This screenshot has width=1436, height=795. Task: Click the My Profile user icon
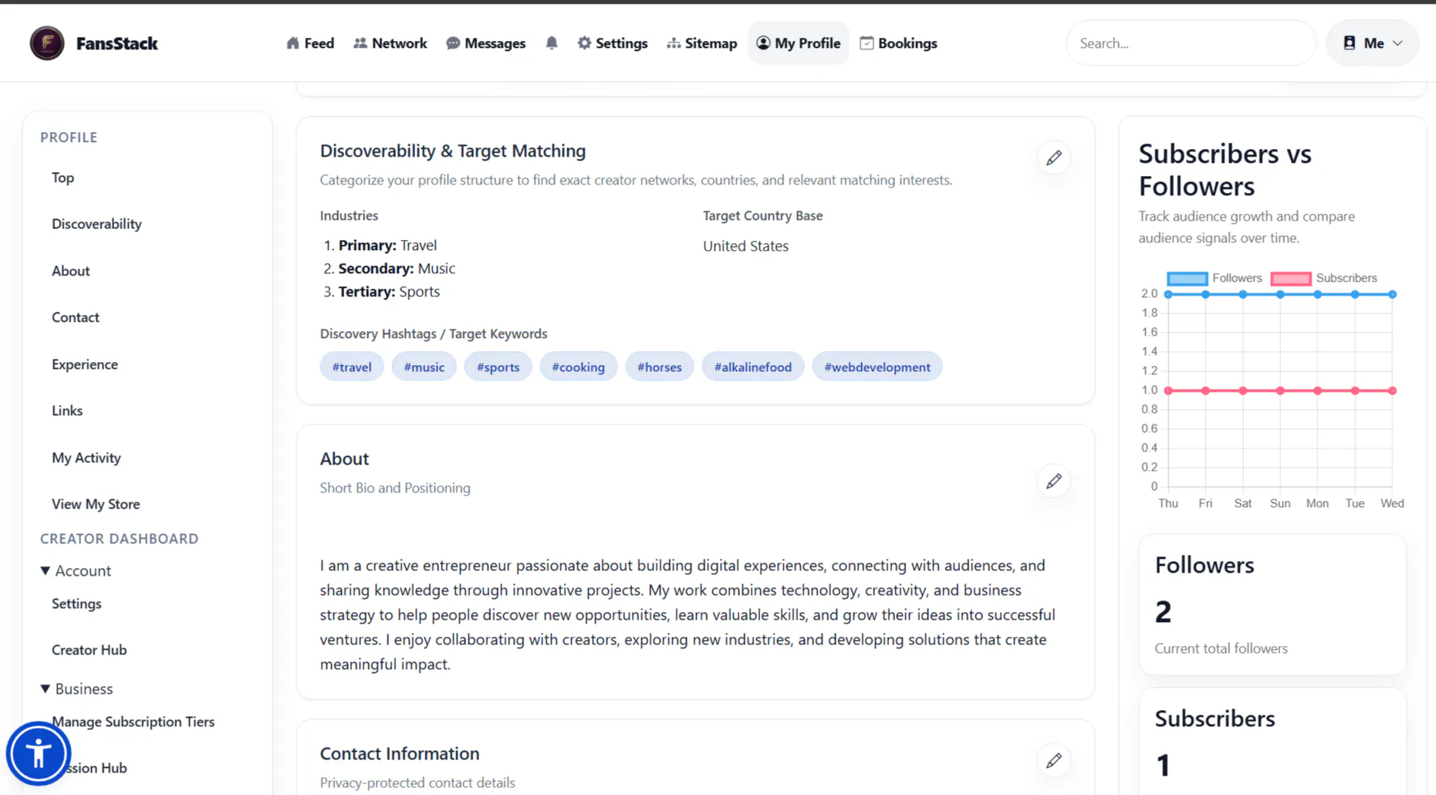point(763,43)
